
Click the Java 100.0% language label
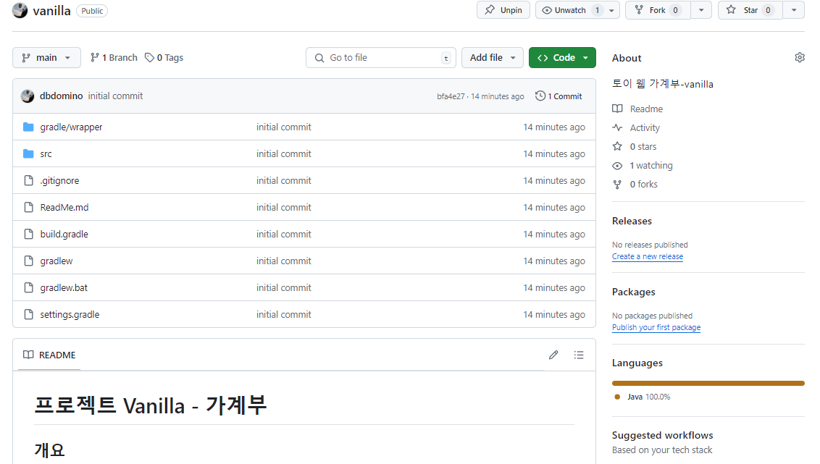click(x=648, y=397)
